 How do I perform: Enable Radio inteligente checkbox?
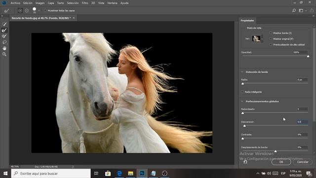(x=242, y=92)
